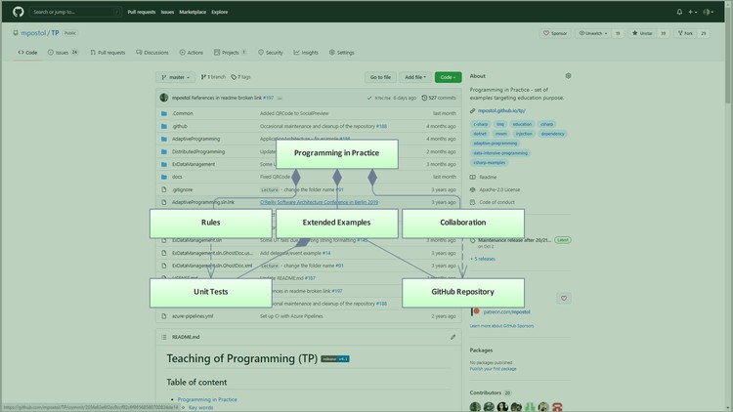Open the mpostol owner link
The image size is (733, 412).
(x=33, y=33)
